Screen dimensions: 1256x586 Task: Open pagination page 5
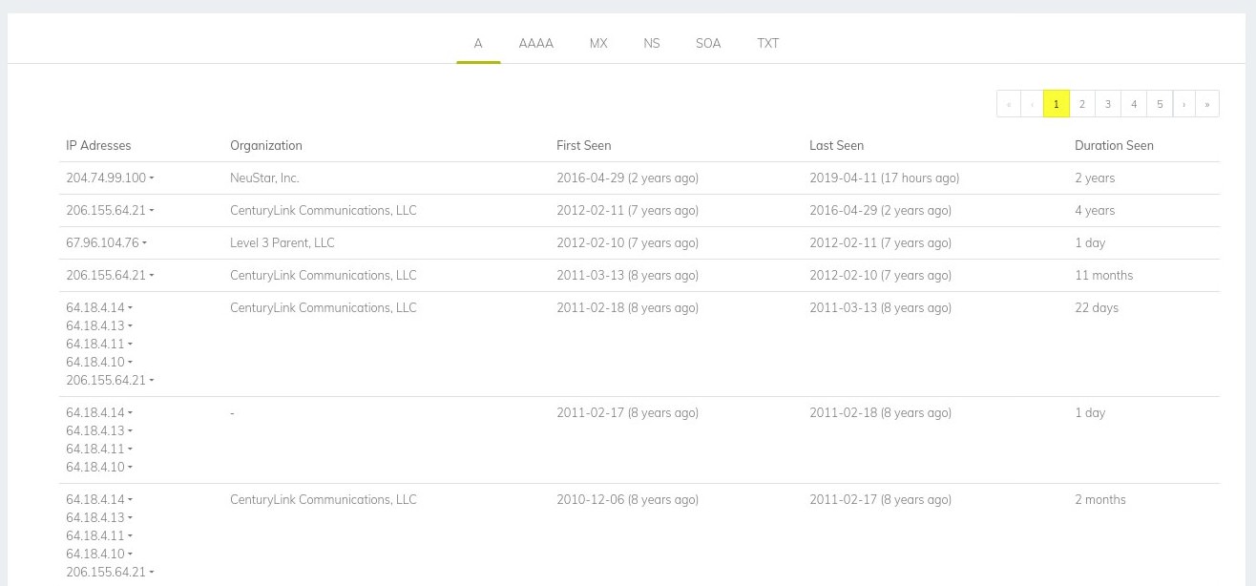tap(1160, 104)
